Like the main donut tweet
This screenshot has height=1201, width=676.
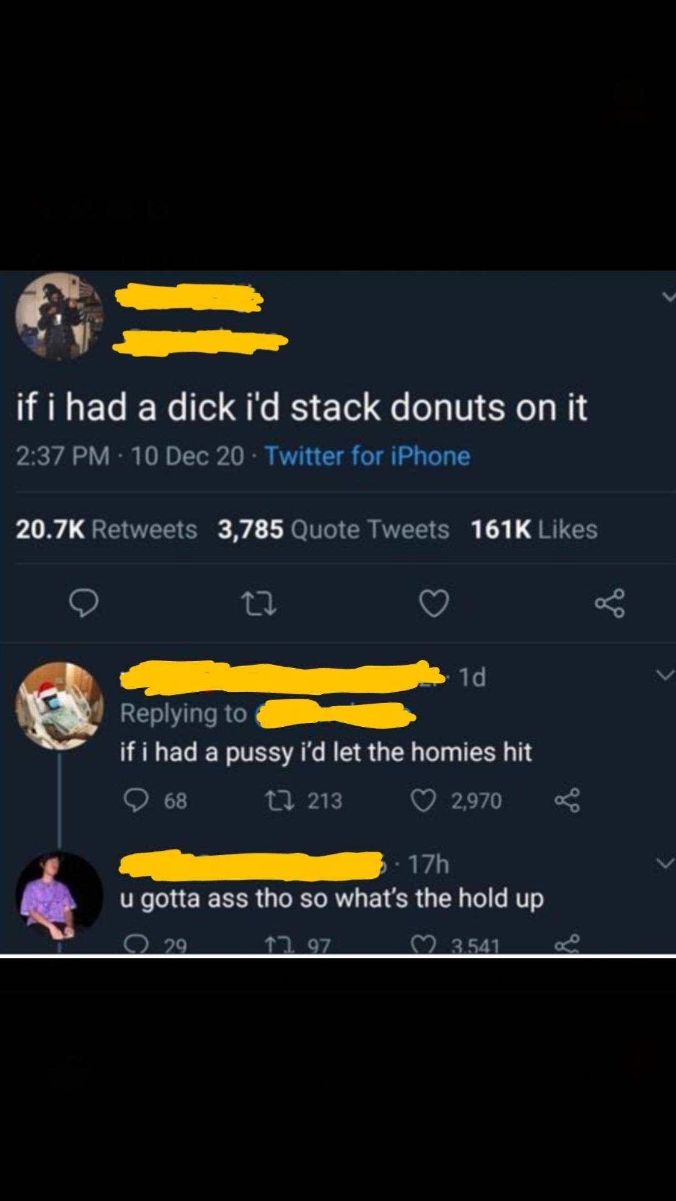(434, 604)
